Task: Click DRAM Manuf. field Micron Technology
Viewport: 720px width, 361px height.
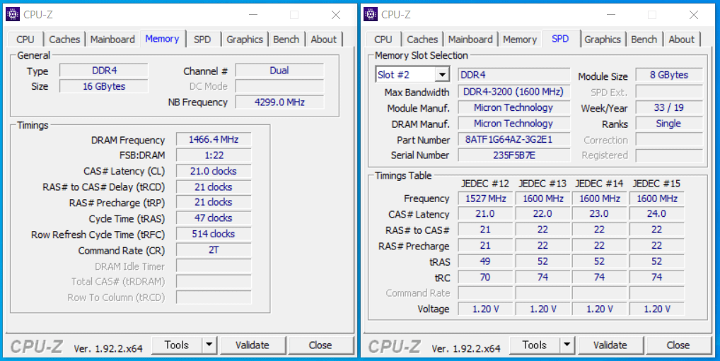Action: pyautogui.click(x=513, y=124)
